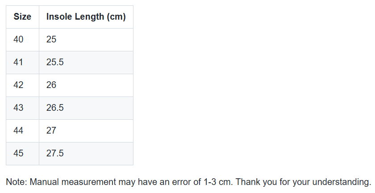Select the size 44 cell
Image resolution: width=375 pixels, height=193 pixels.
click(22, 130)
